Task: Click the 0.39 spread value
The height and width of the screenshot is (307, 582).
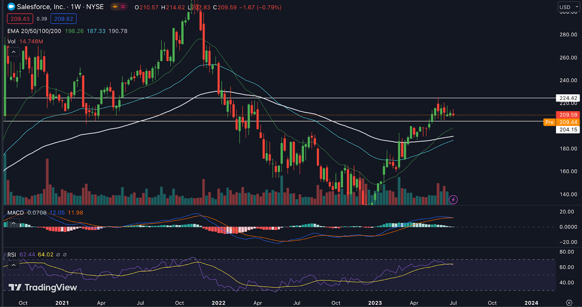Action: click(x=42, y=19)
